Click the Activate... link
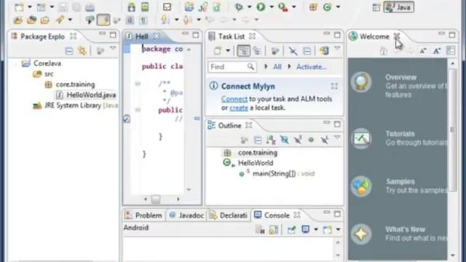The height and width of the screenshot is (262, 466). (x=311, y=67)
